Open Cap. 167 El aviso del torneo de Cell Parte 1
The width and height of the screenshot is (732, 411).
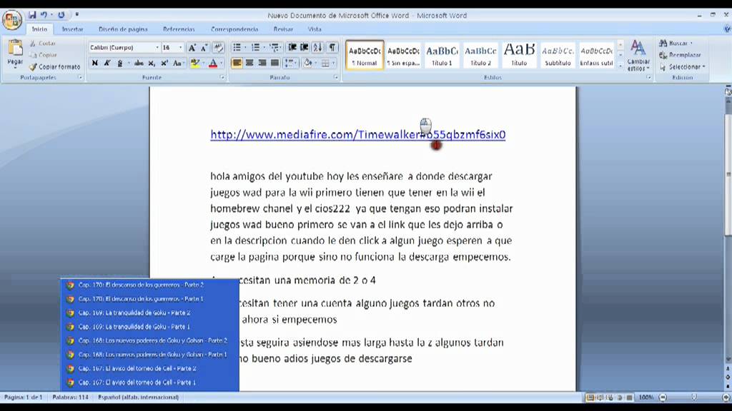[x=137, y=382]
